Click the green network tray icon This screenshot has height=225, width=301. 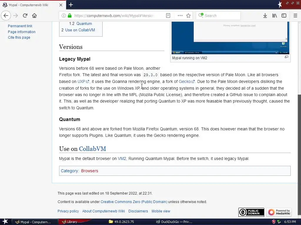[279, 222]
